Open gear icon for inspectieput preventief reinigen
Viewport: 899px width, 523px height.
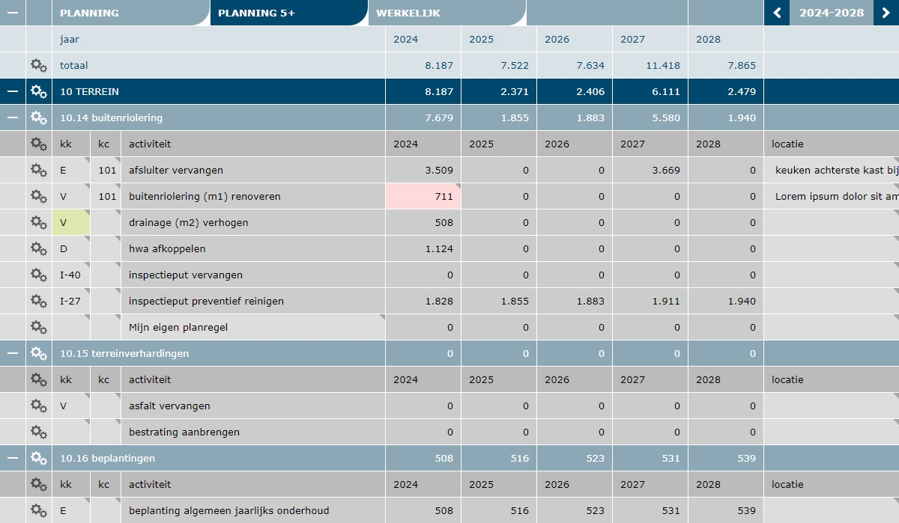37,301
